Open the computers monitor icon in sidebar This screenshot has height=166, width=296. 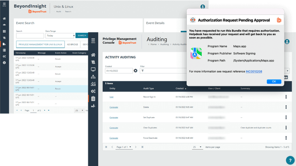pos(93,69)
